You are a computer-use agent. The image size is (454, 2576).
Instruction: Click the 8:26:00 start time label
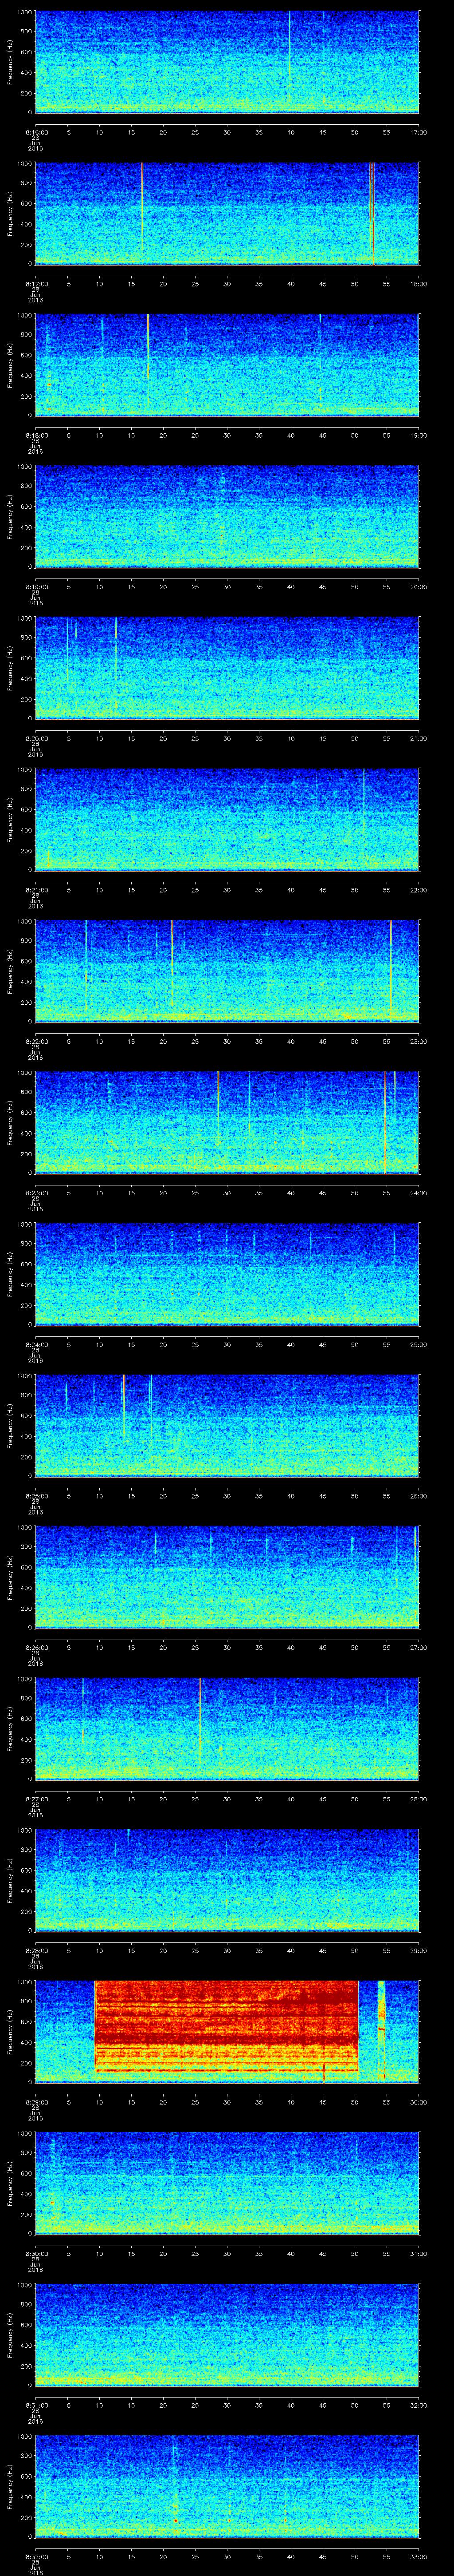[x=36, y=1647]
